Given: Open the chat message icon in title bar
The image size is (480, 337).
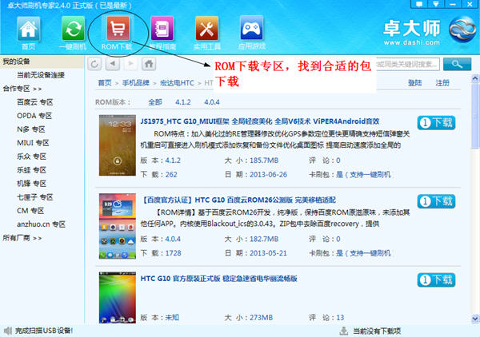Looking at the screenshot, I should [x=419, y=4].
